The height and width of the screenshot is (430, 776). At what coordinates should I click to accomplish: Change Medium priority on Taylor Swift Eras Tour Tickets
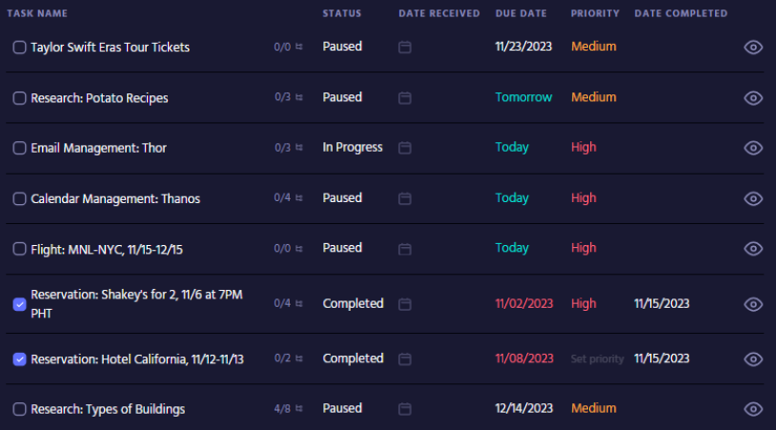pos(593,47)
